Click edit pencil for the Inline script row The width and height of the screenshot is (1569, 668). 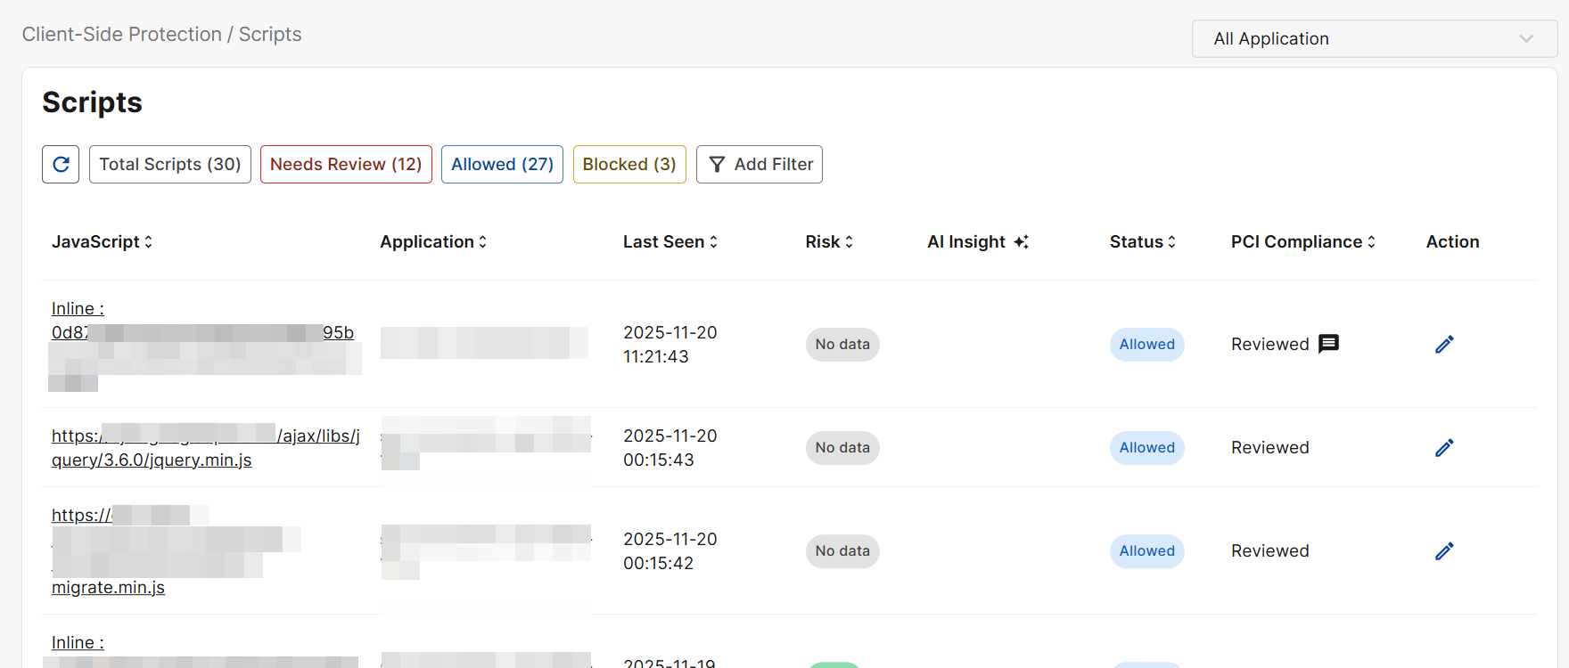(1444, 345)
